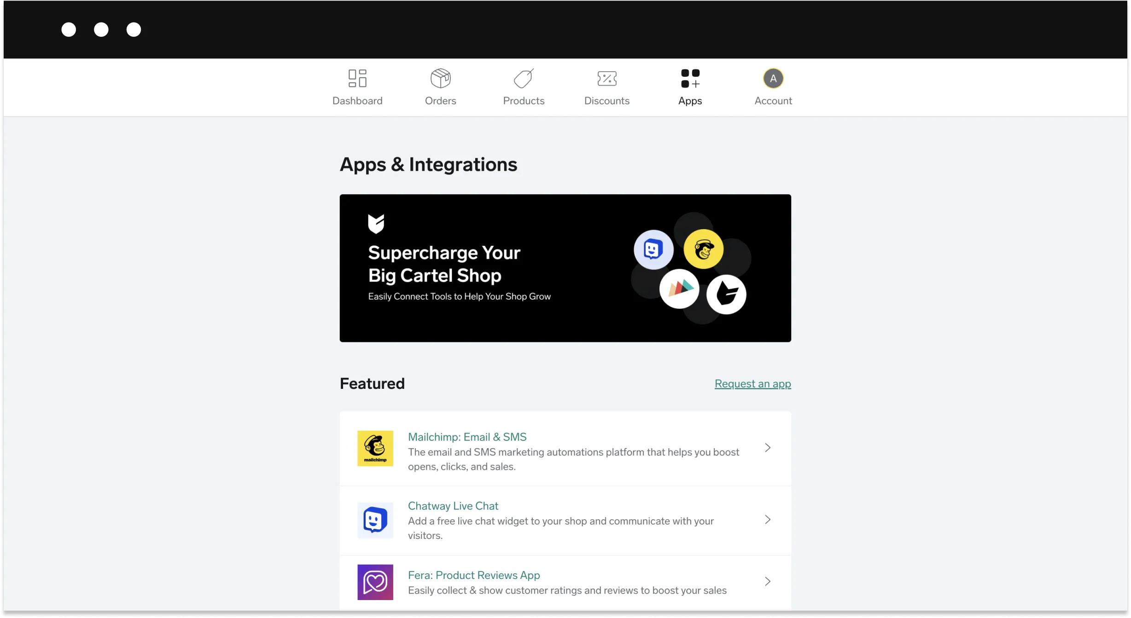This screenshot has width=1131, height=618.
Task: Click the Fera description about customer ratings
Action: point(567,590)
